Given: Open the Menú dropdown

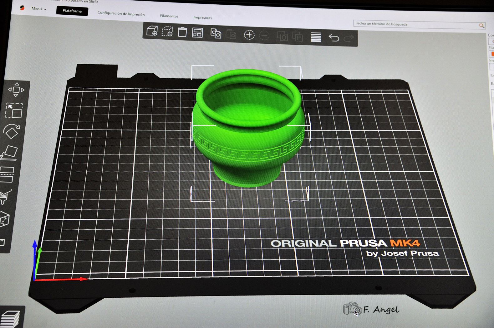Looking at the screenshot, I should pyautogui.click(x=38, y=9).
